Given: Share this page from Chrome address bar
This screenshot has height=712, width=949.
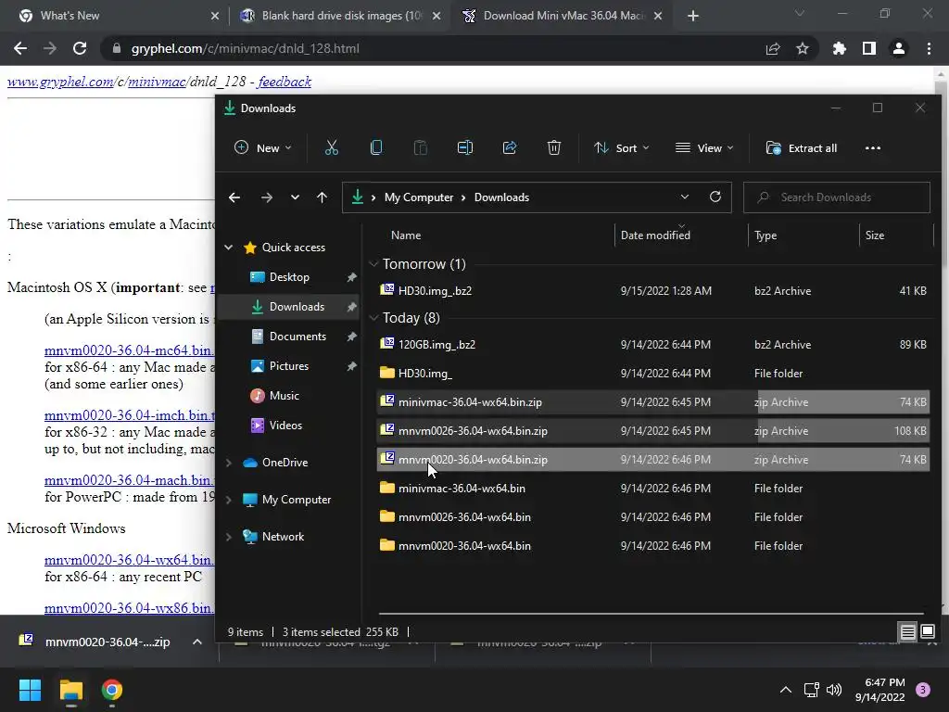Looking at the screenshot, I should (773, 48).
